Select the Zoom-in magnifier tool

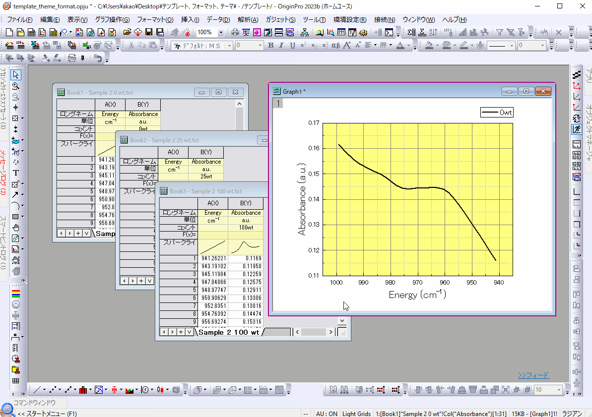15,86
